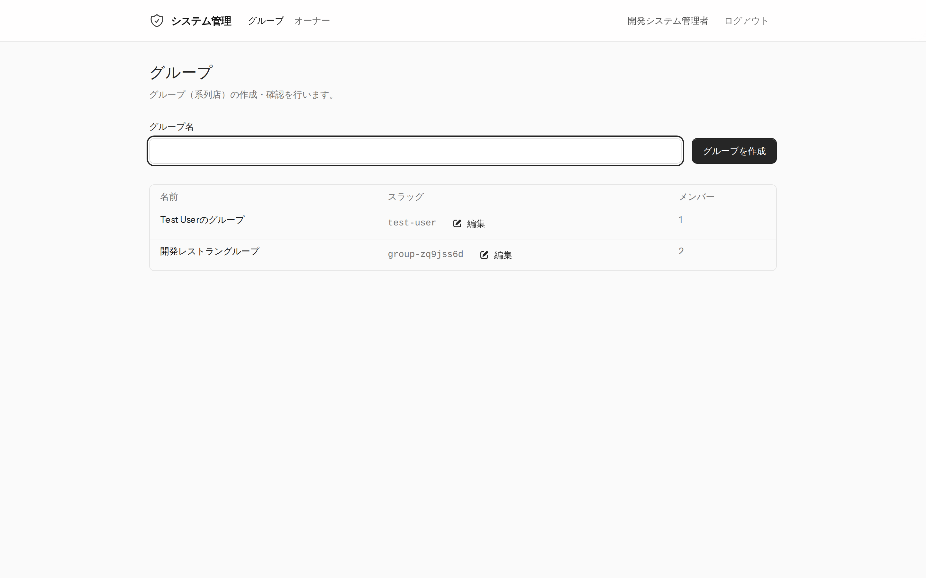Viewport: 926px width, 578px height.
Task: Click the shield logo icon
Action: click(x=157, y=21)
